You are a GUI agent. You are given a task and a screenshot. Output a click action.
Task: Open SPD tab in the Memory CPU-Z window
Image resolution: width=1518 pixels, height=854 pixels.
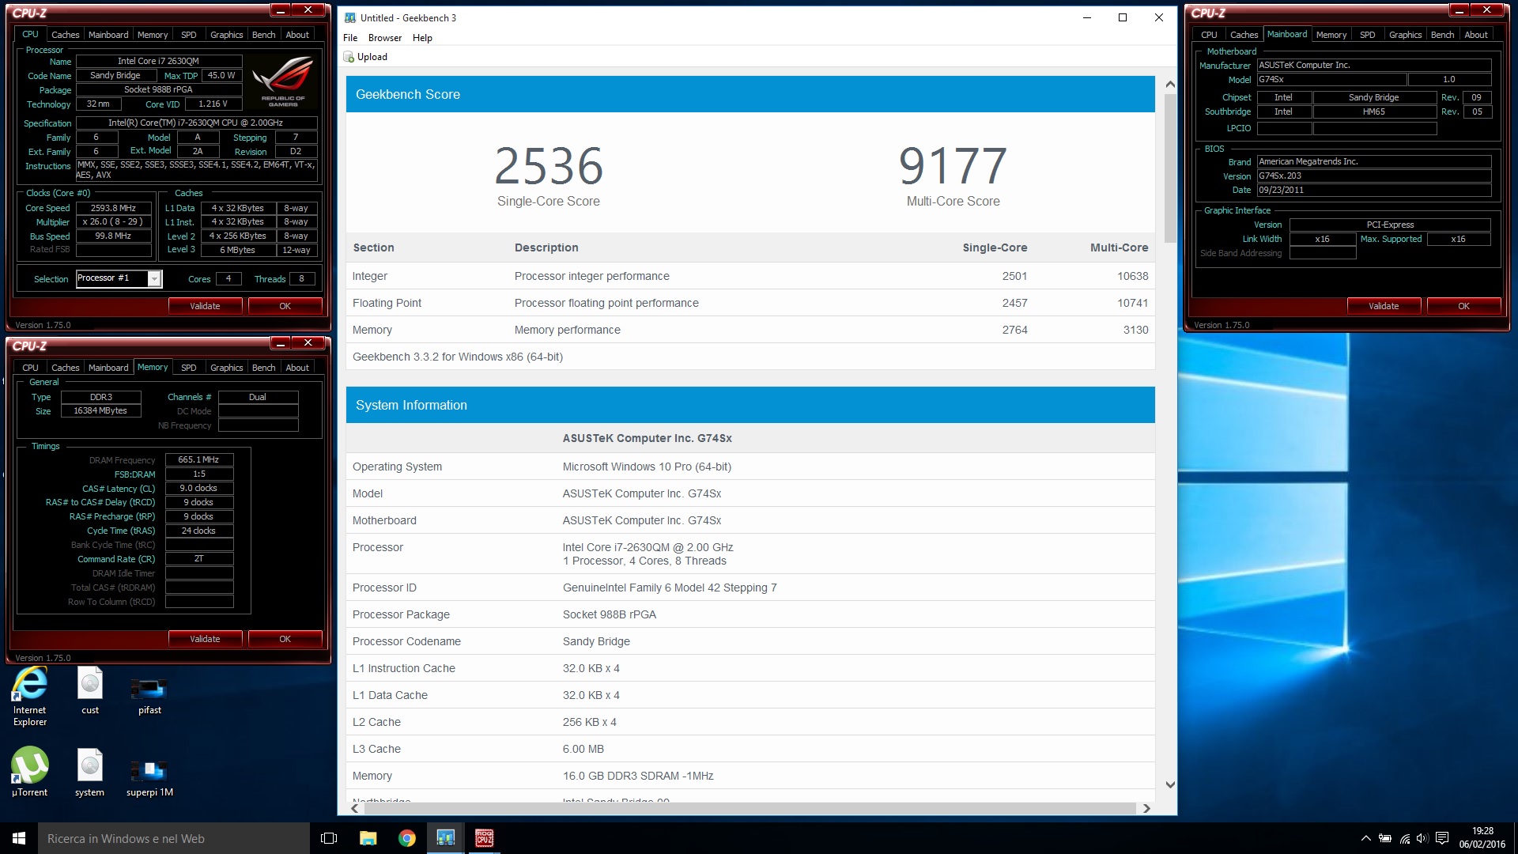pos(188,368)
